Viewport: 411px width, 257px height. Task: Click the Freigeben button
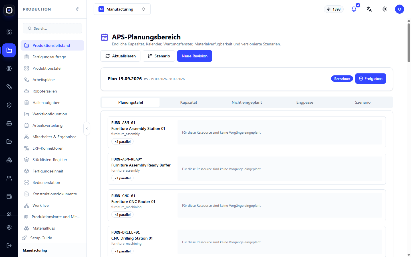click(370, 79)
